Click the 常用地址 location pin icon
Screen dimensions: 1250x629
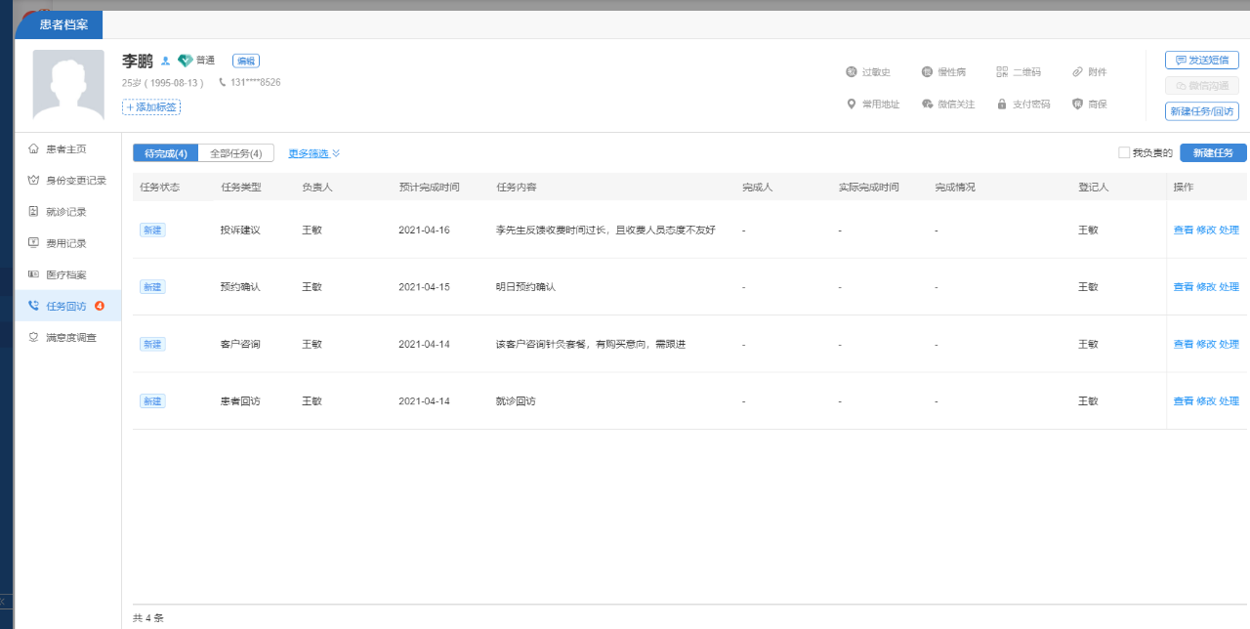click(851, 105)
